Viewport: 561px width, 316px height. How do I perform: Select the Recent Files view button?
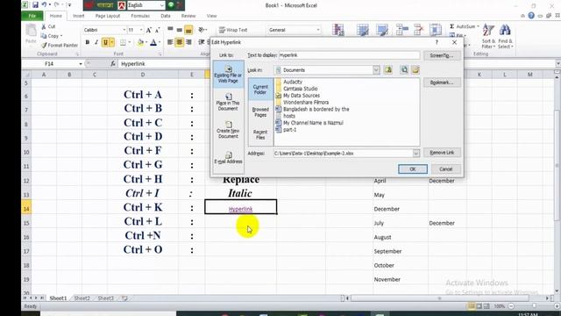click(260, 134)
